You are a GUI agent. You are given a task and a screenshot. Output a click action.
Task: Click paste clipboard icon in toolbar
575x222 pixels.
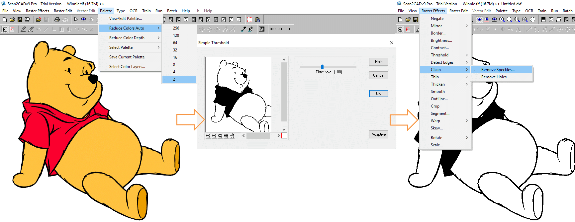pyautogui.click(x=257, y=20)
